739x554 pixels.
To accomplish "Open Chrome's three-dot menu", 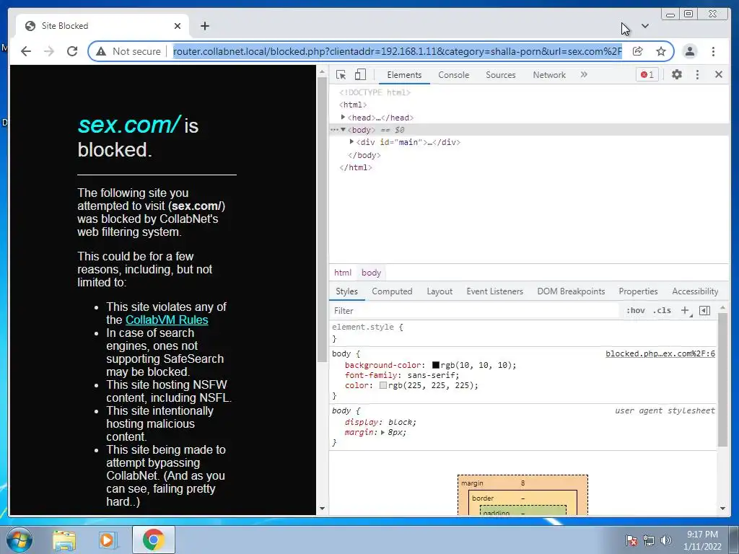I will [x=713, y=51].
